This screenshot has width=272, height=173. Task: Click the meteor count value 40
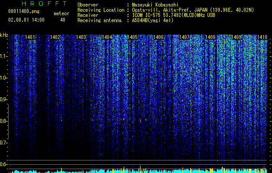tap(63, 20)
